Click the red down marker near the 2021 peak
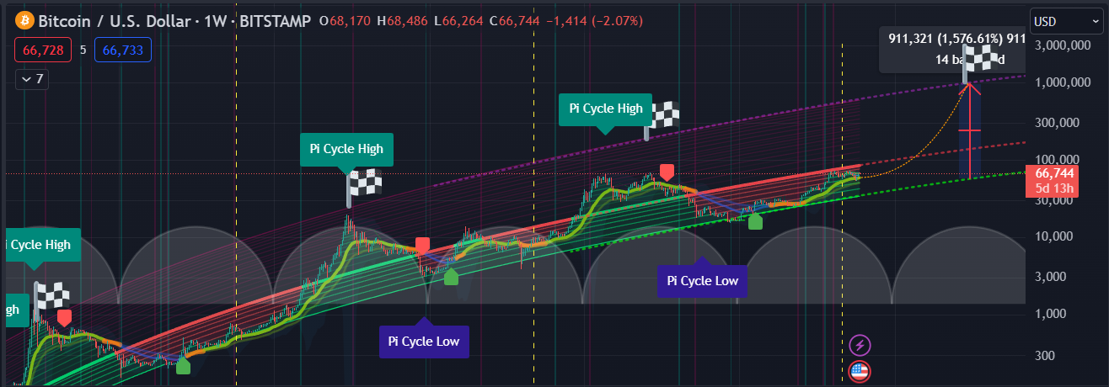The image size is (1109, 387). click(x=667, y=172)
